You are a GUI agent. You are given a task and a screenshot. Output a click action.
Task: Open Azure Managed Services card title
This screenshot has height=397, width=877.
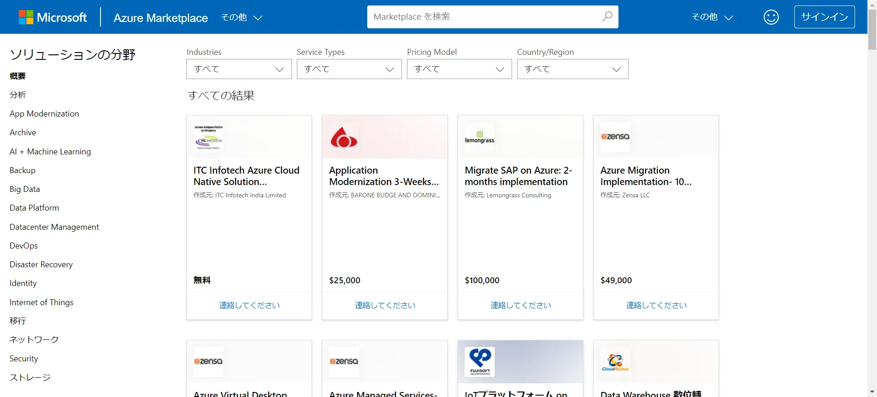pos(383,393)
